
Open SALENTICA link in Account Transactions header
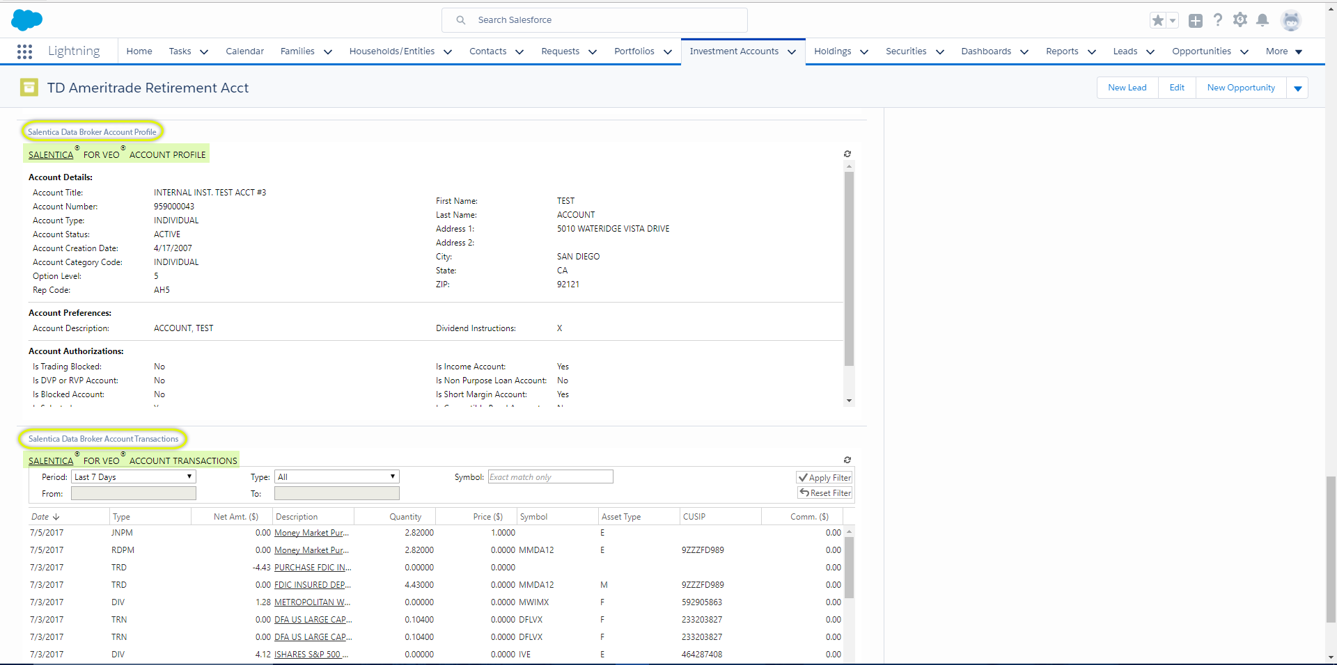tap(51, 460)
